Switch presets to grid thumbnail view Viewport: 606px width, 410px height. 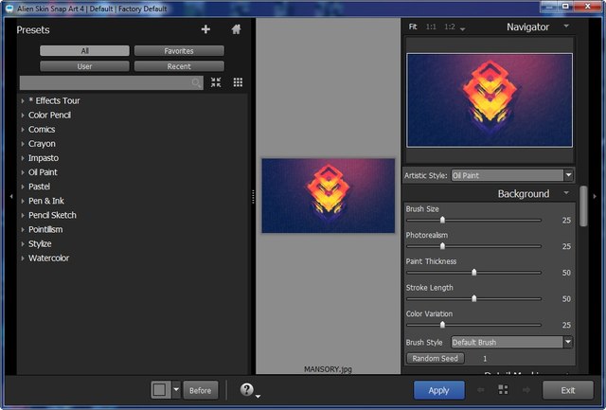coord(238,83)
